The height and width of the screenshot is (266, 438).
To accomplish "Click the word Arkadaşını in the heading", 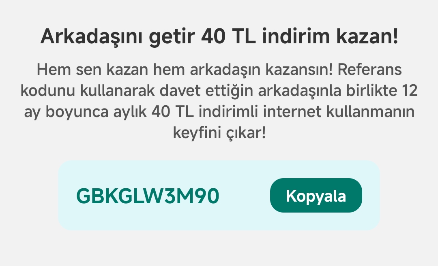I will (x=92, y=37).
